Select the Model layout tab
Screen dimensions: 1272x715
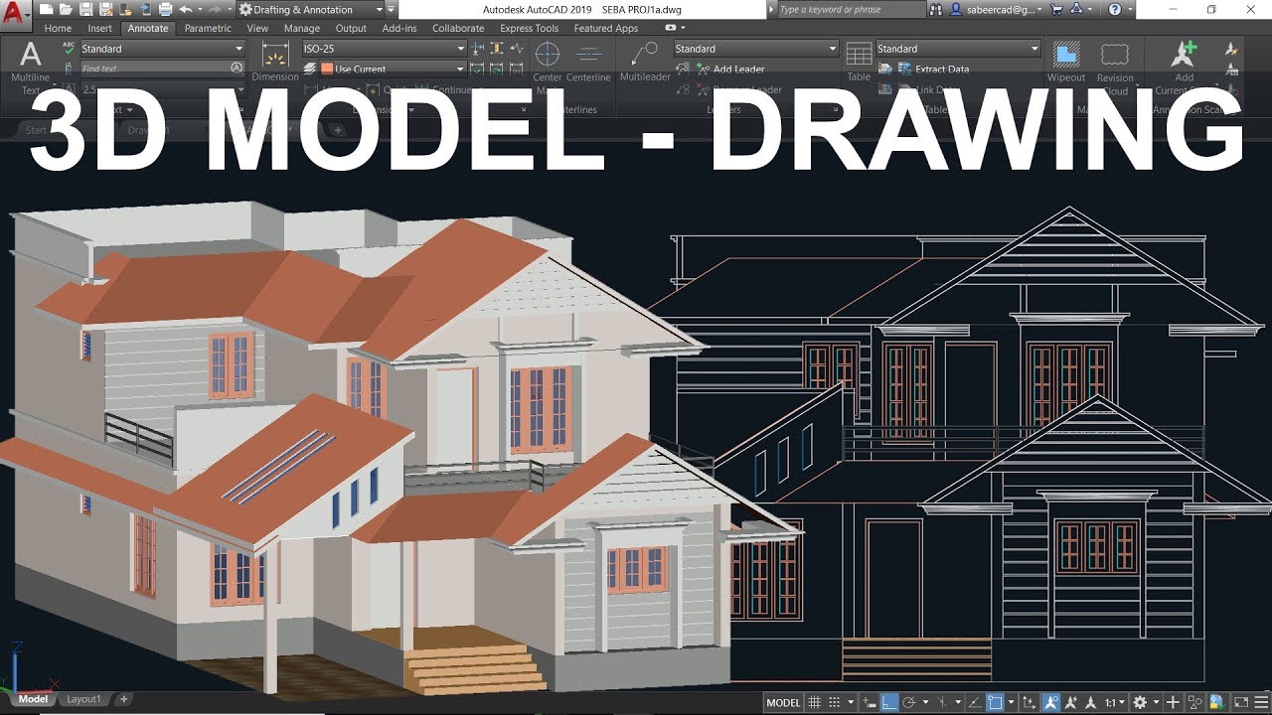(x=33, y=699)
